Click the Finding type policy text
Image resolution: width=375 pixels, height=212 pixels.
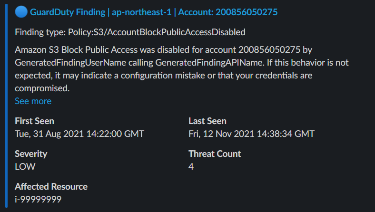pyautogui.click(x=130, y=32)
